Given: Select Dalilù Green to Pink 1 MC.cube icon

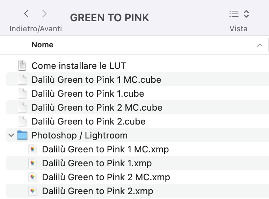Looking at the screenshot, I should pyautogui.click(x=22, y=79).
